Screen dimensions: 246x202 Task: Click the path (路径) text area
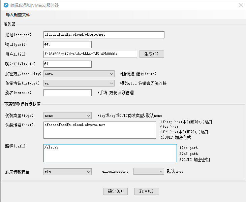[x=110, y=154]
